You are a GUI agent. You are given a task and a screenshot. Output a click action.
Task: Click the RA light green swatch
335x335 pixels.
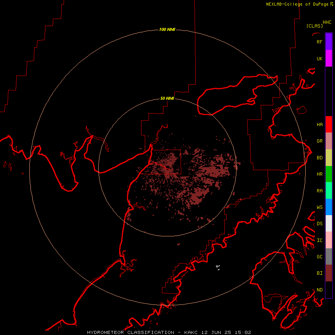tap(329, 191)
